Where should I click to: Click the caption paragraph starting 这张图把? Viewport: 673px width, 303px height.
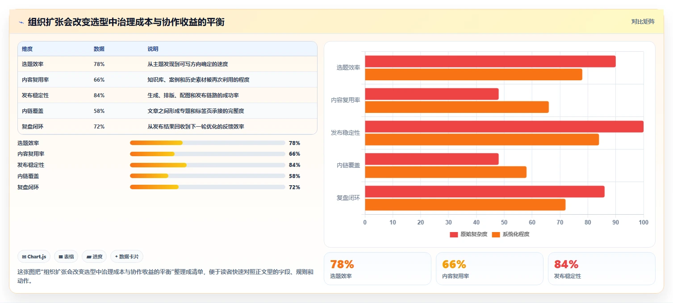pyautogui.click(x=165, y=276)
